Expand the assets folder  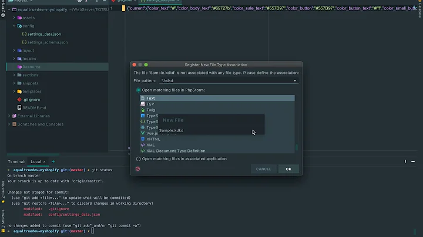(14, 18)
